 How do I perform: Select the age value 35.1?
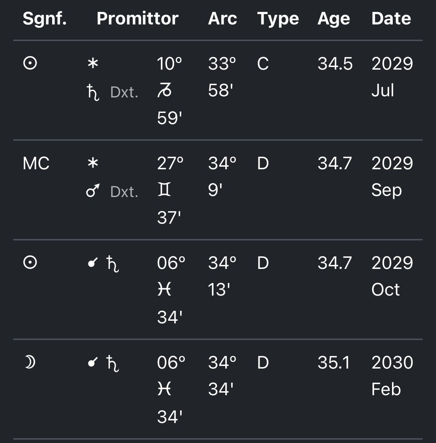pos(334,363)
